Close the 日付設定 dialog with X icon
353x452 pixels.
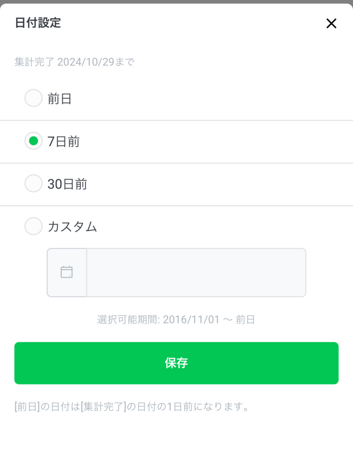click(x=331, y=23)
